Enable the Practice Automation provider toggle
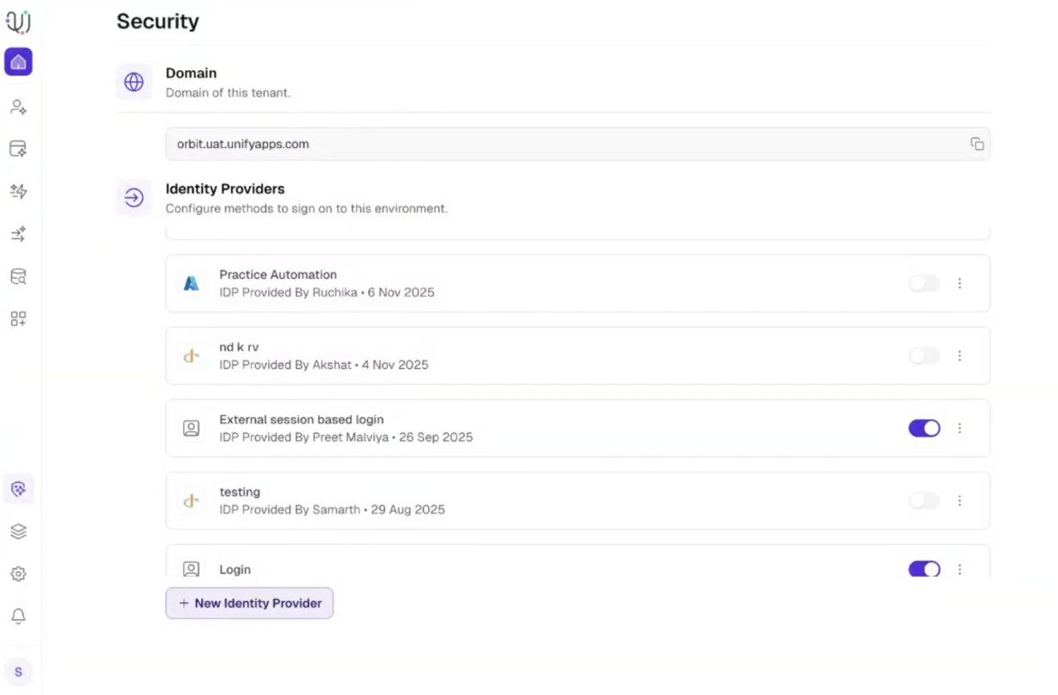This screenshot has width=1058, height=695. point(924,283)
